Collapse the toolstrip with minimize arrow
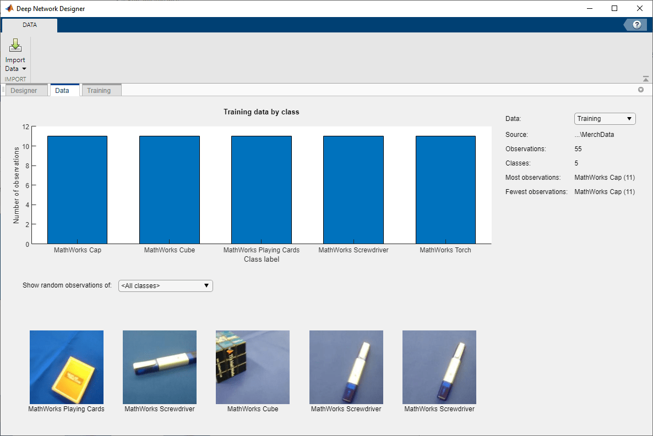653x436 pixels. click(x=645, y=79)
